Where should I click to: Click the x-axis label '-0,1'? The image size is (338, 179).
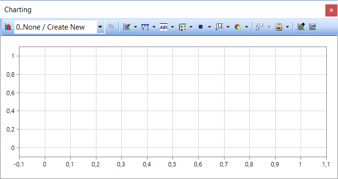[19, 164]
